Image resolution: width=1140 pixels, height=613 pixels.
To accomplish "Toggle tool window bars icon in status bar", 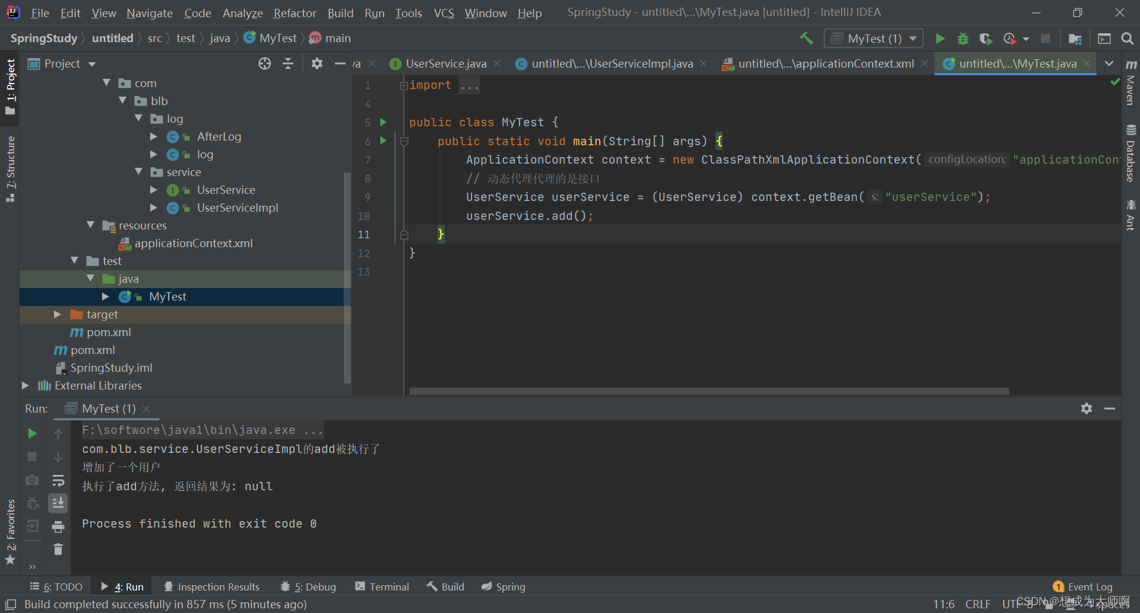I will (x=10, y=604).
